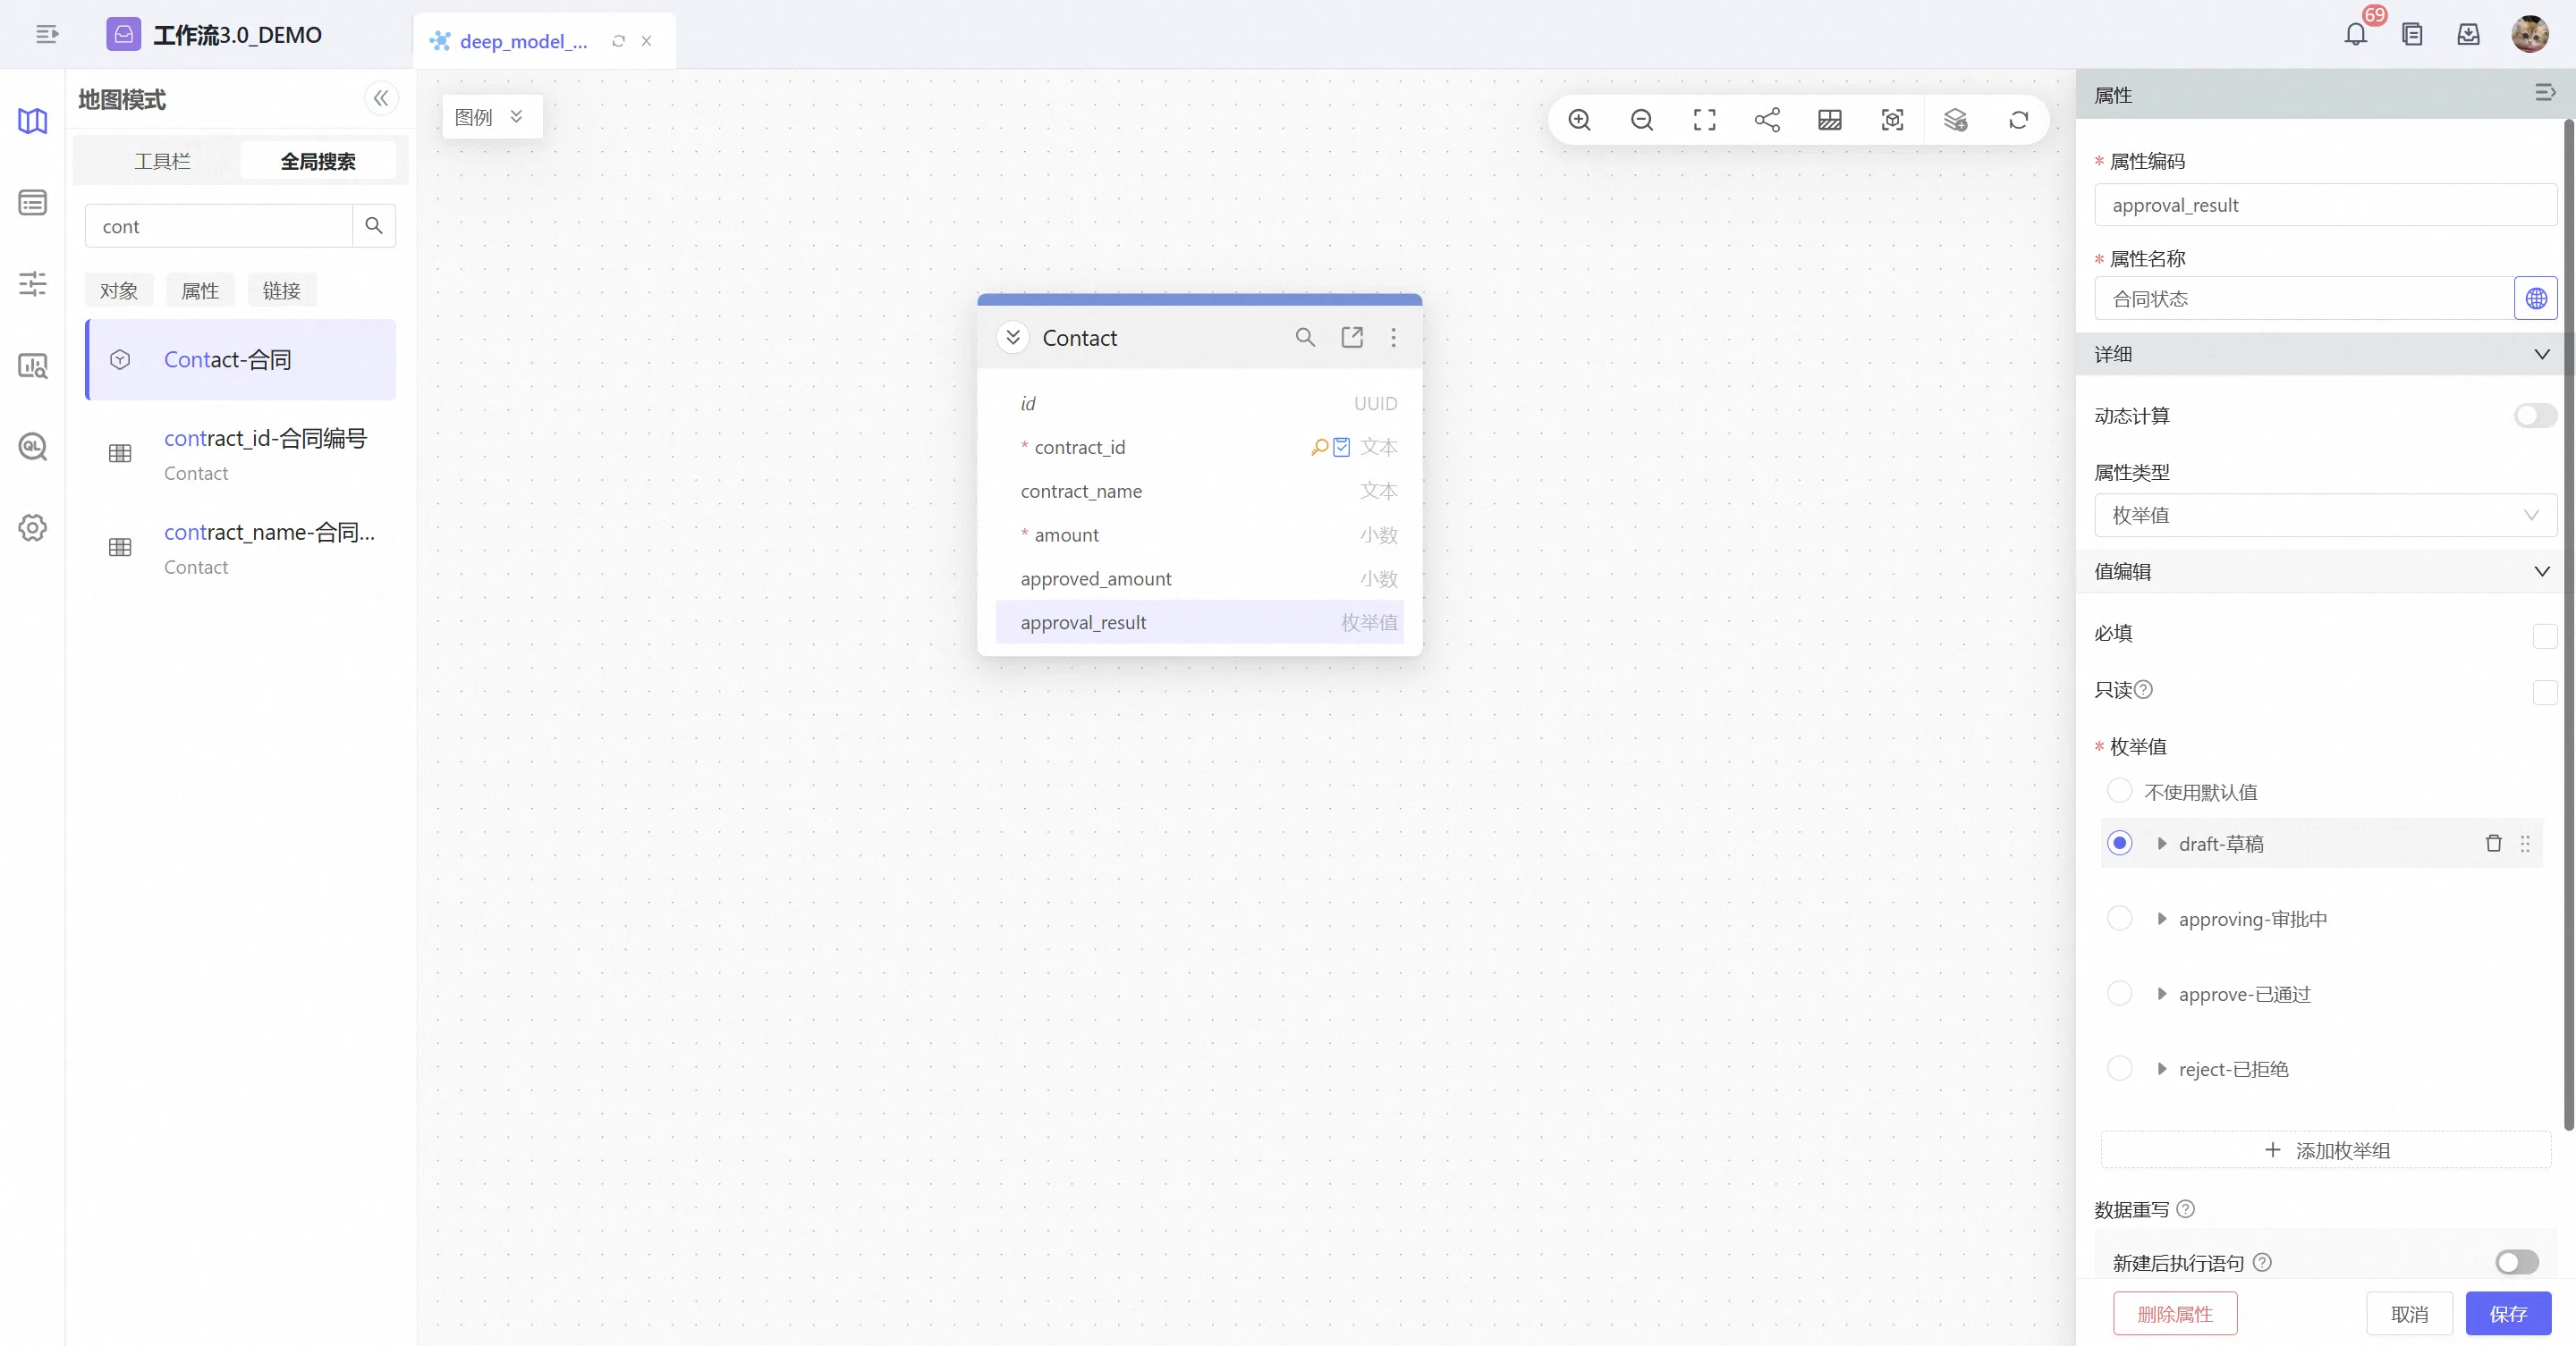Image resolution: width=2576 pixels, height=1346 pixels.
Task: Filter search results by 对象
Action: click(x=119, y=290)
